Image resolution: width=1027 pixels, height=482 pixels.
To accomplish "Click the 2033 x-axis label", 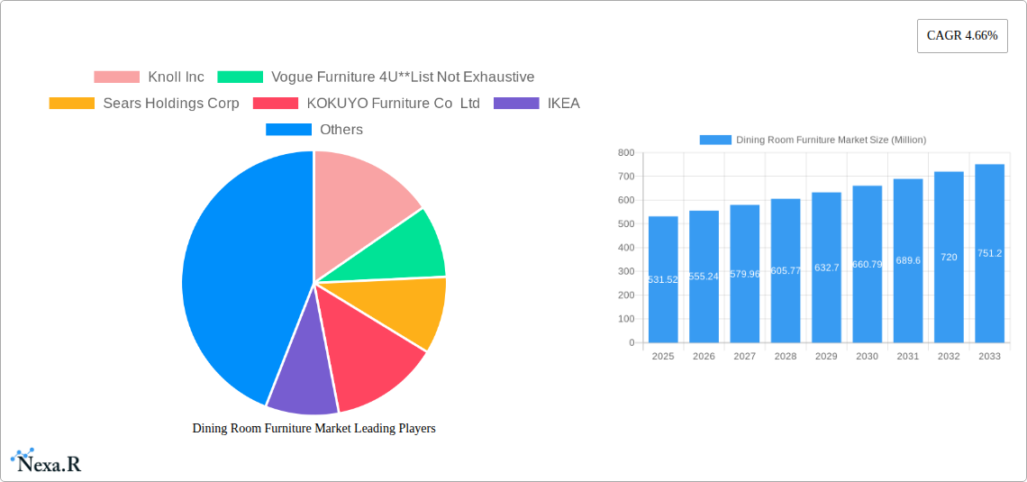I will (990, 356).
